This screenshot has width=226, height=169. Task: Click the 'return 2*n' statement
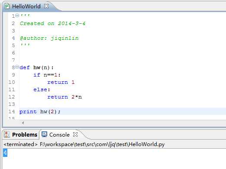(65, 97)
